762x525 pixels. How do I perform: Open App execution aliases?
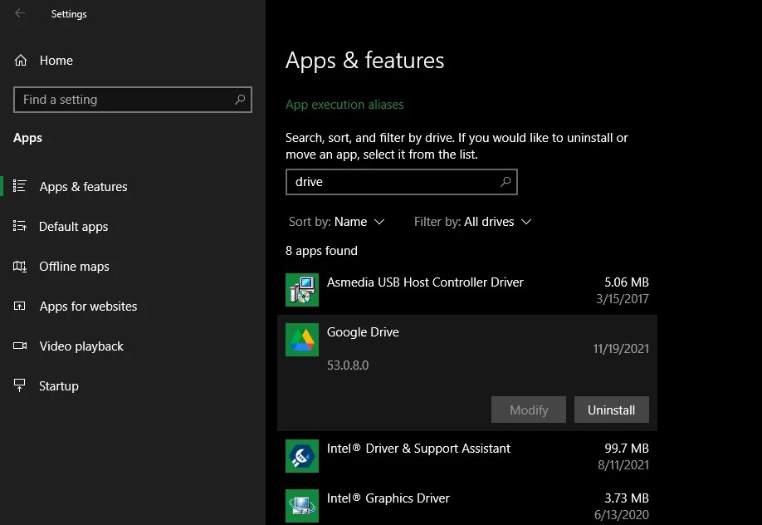point(344,104)
